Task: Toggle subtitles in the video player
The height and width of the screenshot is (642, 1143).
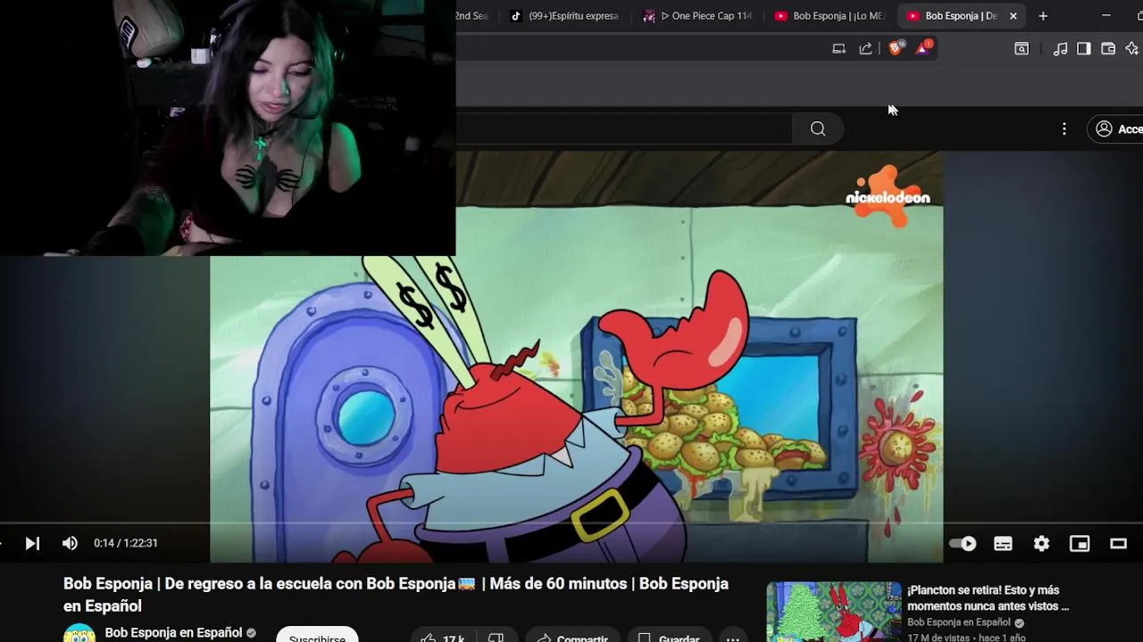Action: click(x=1003, y=543)
